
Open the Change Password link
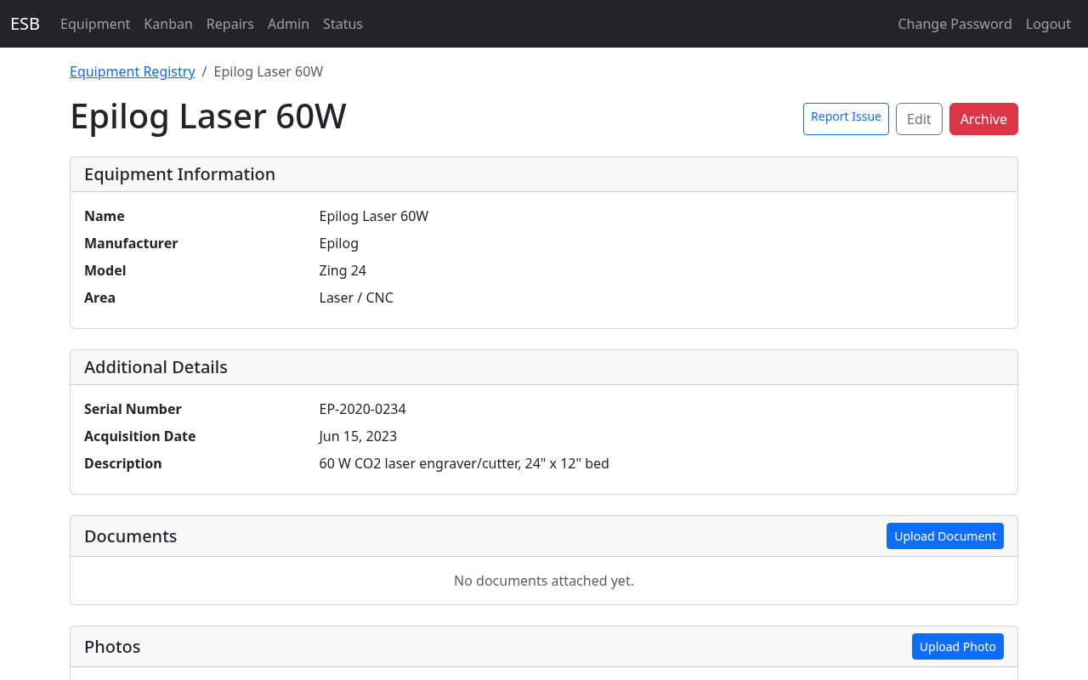click(x=955, y=24)
